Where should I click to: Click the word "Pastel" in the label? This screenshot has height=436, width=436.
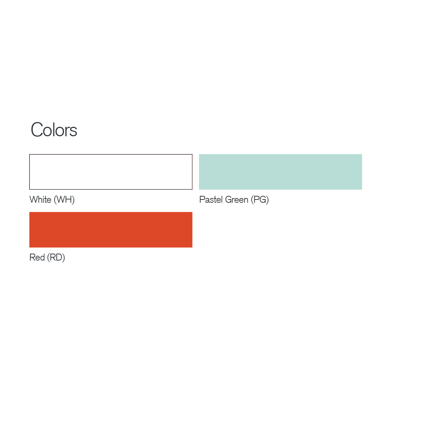tap(211, 199)
